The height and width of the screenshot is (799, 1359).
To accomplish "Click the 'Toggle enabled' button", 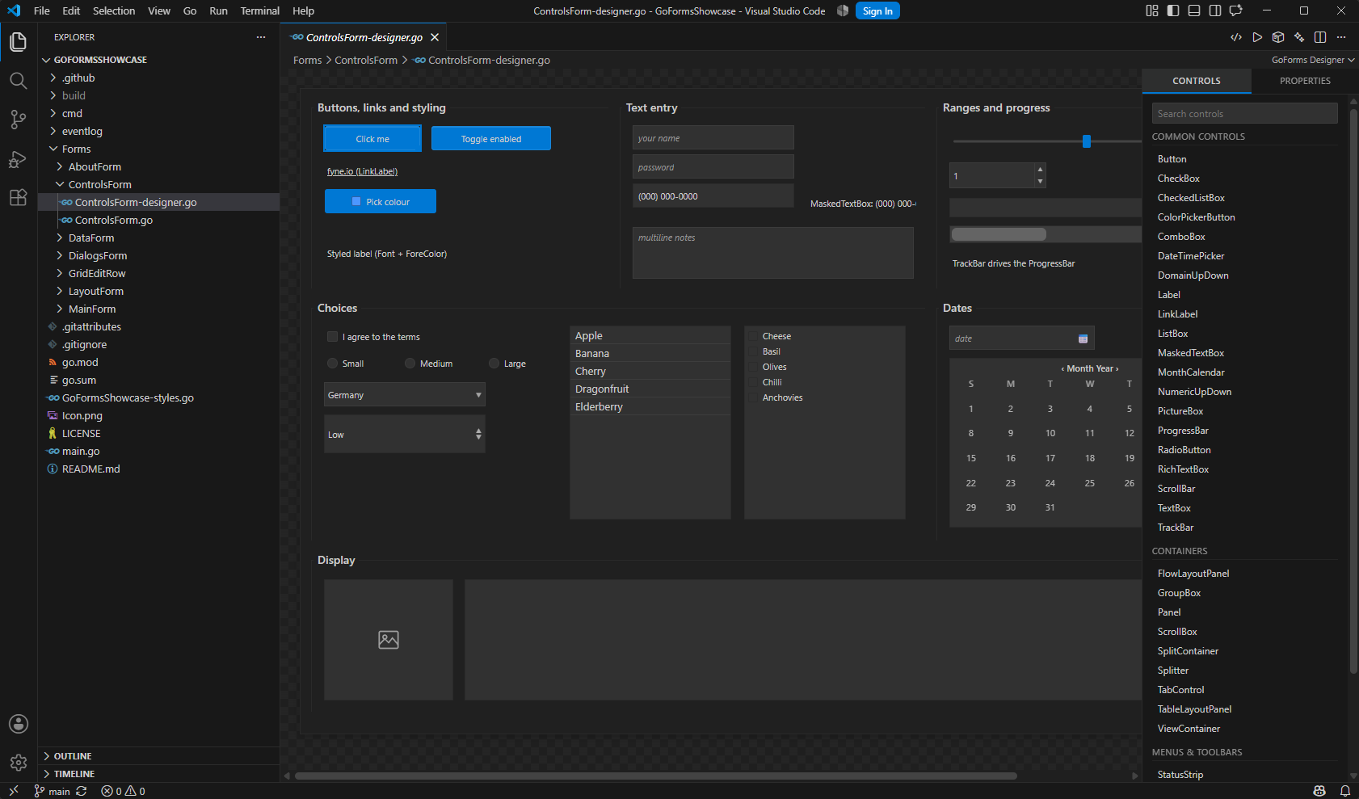I will 491,138.
